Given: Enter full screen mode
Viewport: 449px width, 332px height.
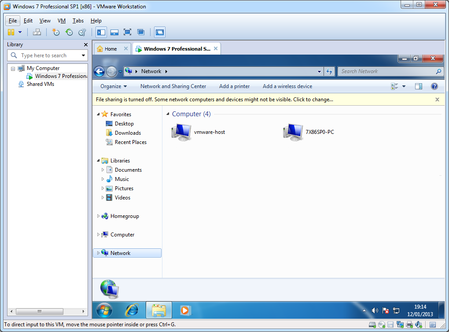Looking at the screenshot, I should coord(127,32).
